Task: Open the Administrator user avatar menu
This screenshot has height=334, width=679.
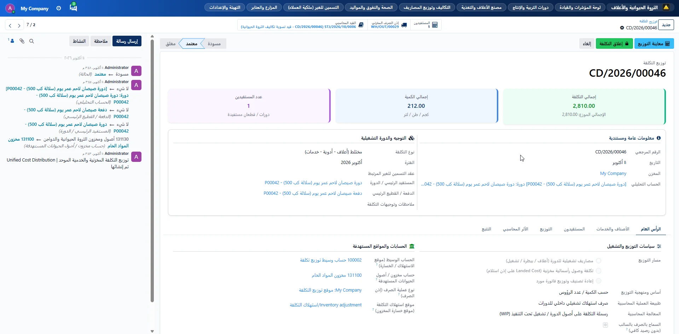Action: (10, 8)
